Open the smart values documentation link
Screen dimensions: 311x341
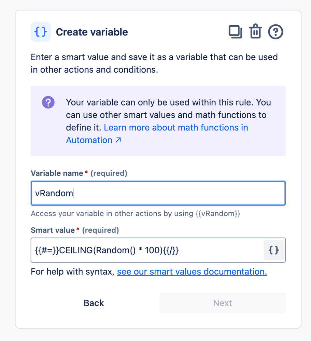point(192,271)
